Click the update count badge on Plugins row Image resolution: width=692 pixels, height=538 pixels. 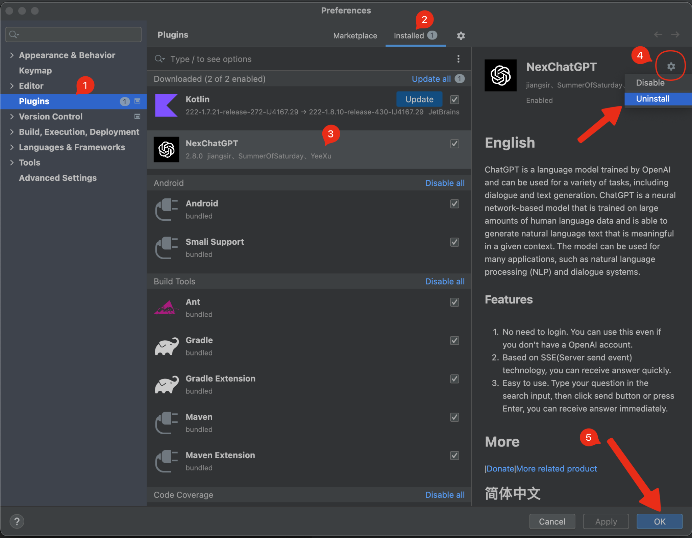(x=125, y=101)
